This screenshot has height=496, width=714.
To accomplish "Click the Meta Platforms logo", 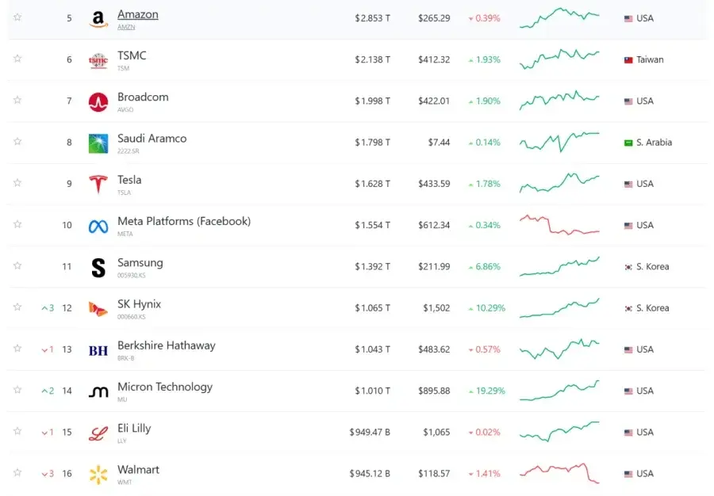I will coord(98,226).
